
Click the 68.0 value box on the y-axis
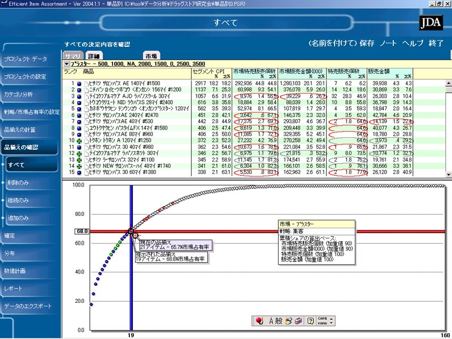[x=82, y=232]
